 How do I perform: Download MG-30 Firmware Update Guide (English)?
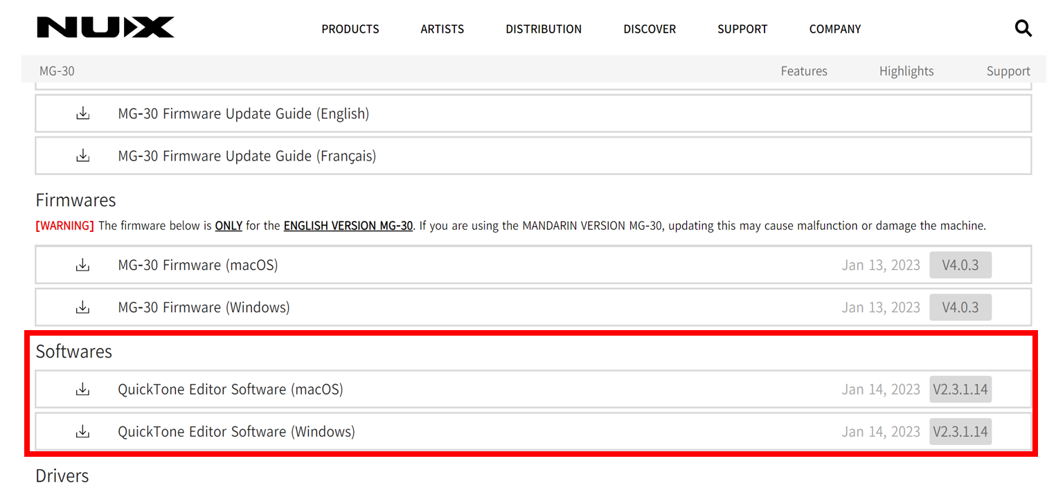coord(243,114)
